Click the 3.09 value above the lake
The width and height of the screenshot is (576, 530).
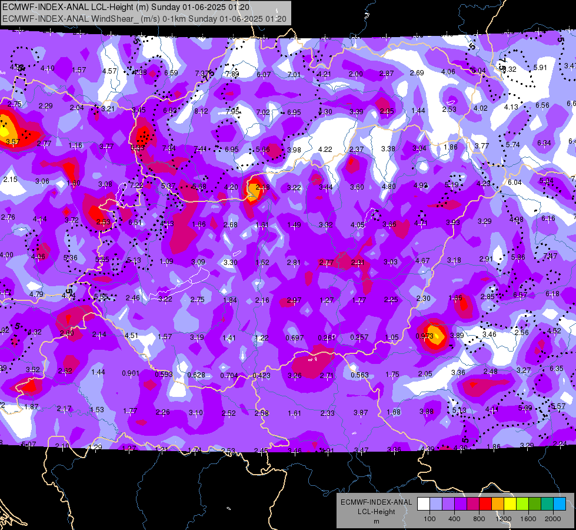point(198,262)
